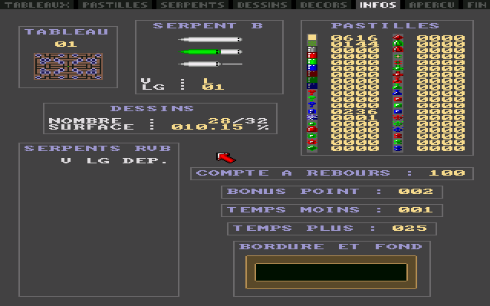Click the SERPENTS RUB panel title

point(98,148)
